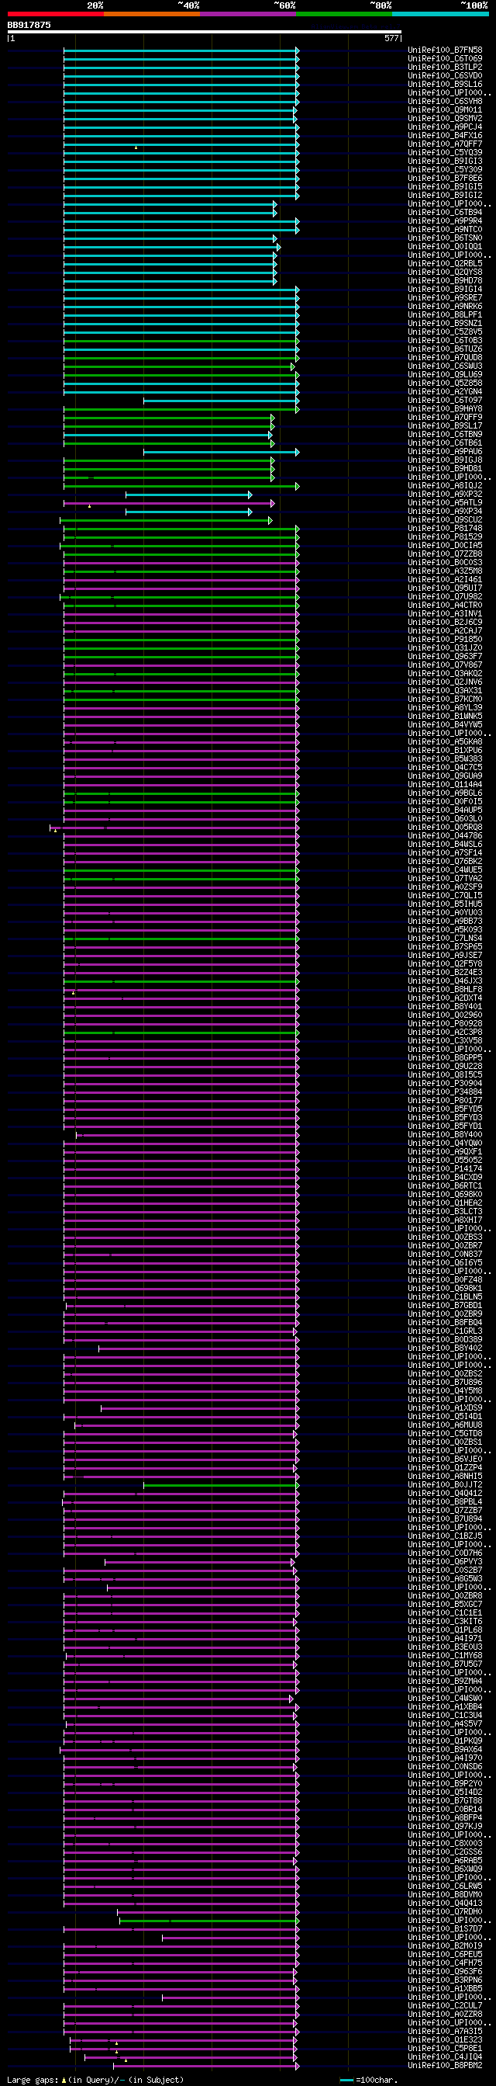Select the UniRef100_B6TUZ6 hit name

pyautogui.click(x=445, y=349)
